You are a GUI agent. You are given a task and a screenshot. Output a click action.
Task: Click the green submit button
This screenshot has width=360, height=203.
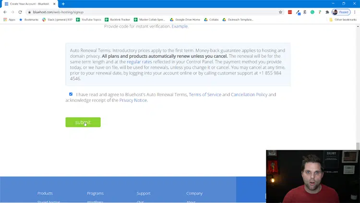coord(83,122)
